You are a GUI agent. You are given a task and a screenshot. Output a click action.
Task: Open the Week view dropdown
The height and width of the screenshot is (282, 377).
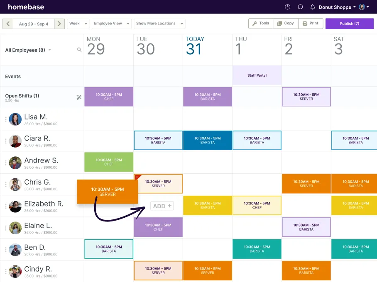[78, 24]
